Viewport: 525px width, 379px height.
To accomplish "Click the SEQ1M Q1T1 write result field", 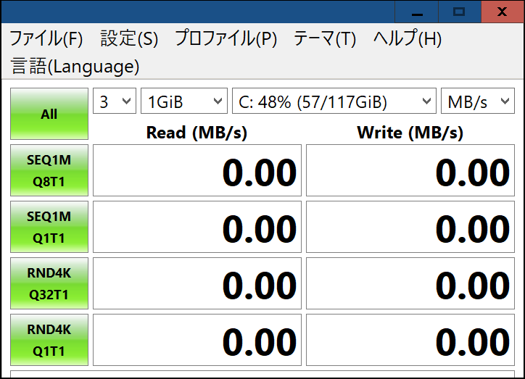I will [410, 227].
